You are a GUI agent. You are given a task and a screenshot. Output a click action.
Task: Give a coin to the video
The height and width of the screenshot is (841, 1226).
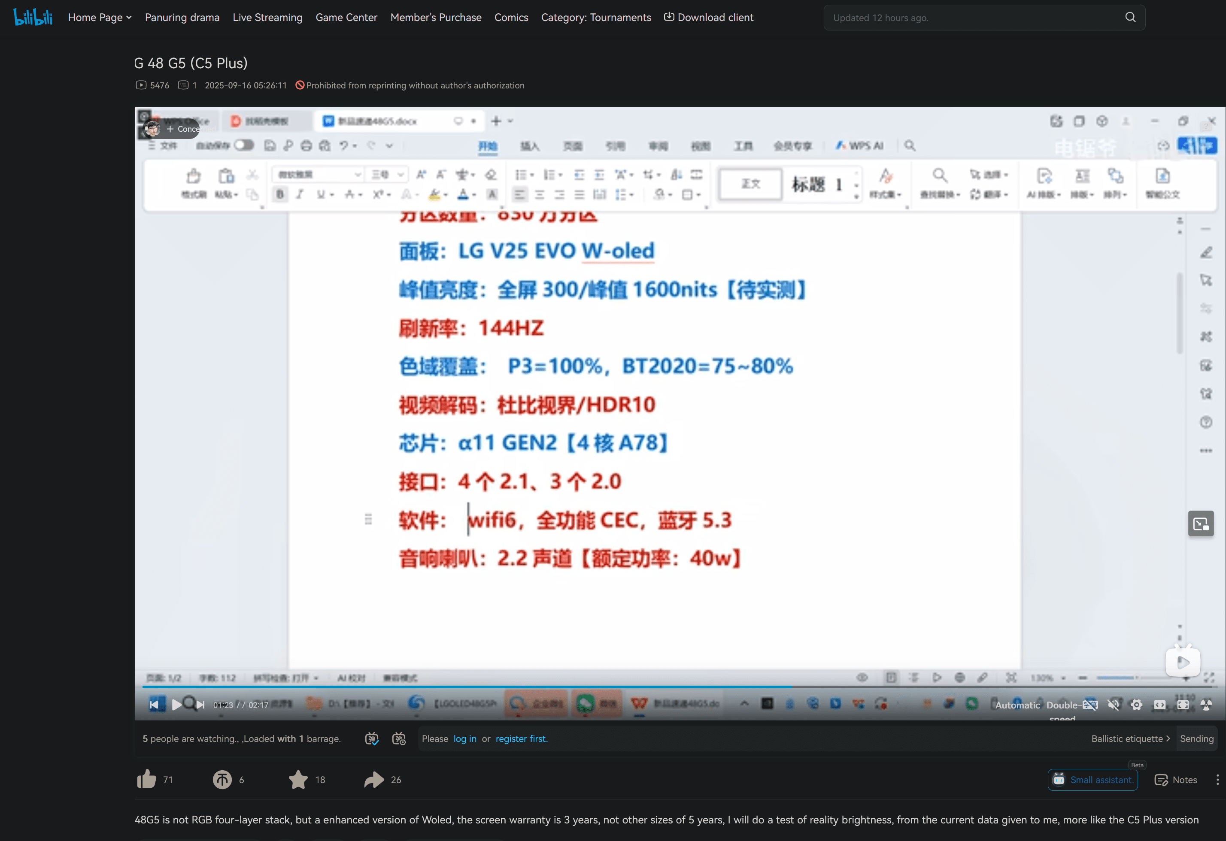point(222,779)
